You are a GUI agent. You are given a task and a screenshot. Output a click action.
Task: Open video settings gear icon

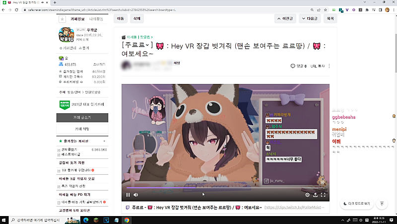[x=307, y=195]
